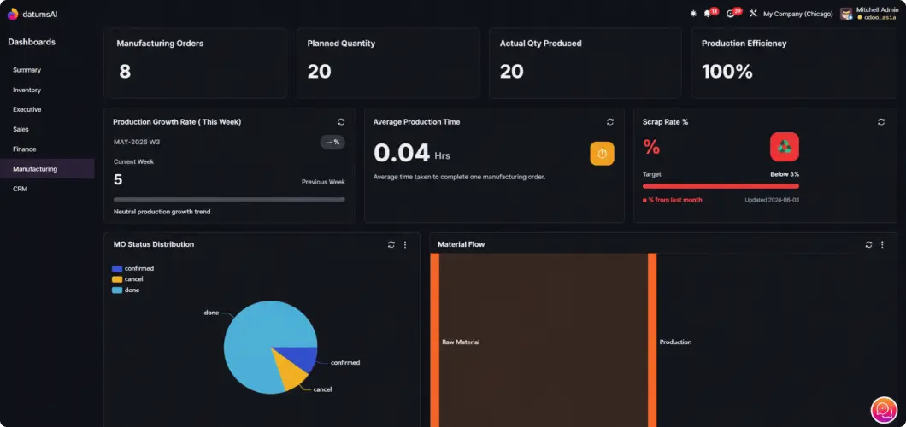906x427 pixels.
Task: Refresh the Average Production Time card
Action: (x=610, y=122)
